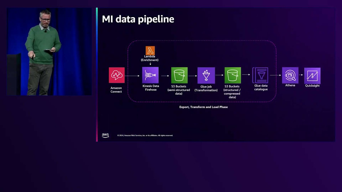Click the 'Kinesis Data Firehose' label
This screenshot has width=342, height=192.
click(x=150, y=88)
